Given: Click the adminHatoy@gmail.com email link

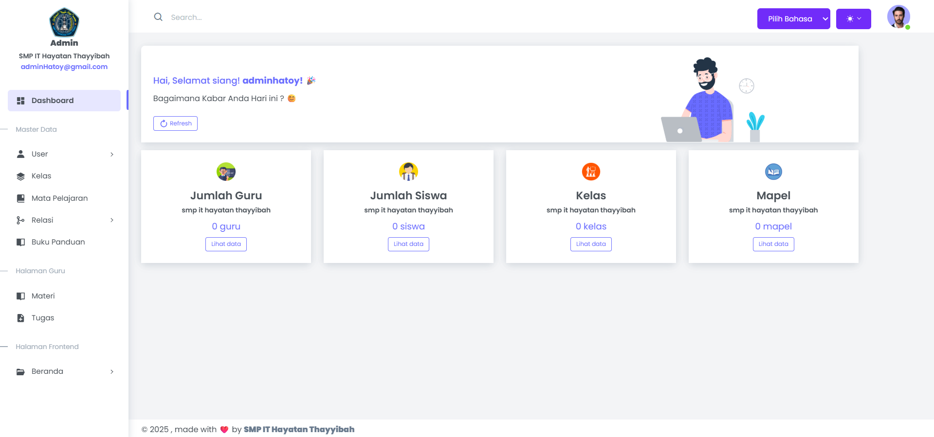Looking at the screenshot, I should [64, 67].
